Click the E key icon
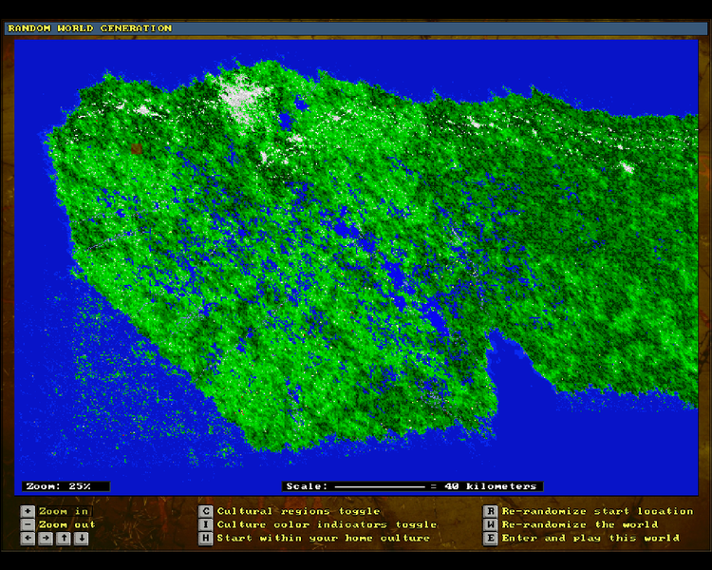This screenshot has height=570, width=712. click(490, 538)
